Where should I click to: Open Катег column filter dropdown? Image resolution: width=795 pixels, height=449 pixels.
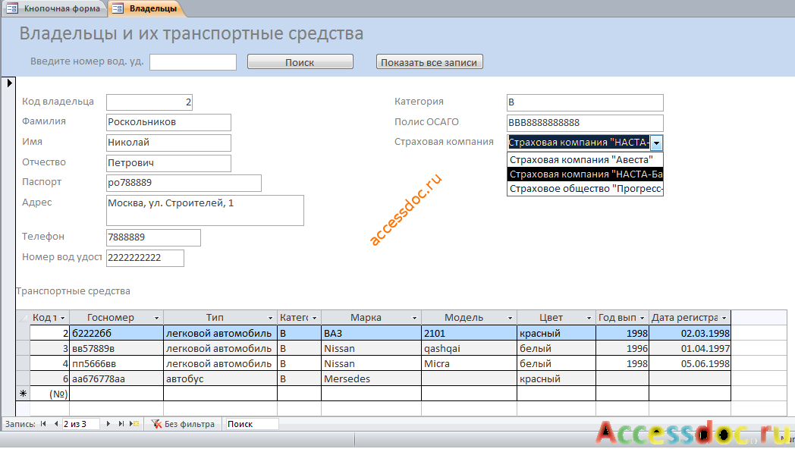tap(314, 319)
